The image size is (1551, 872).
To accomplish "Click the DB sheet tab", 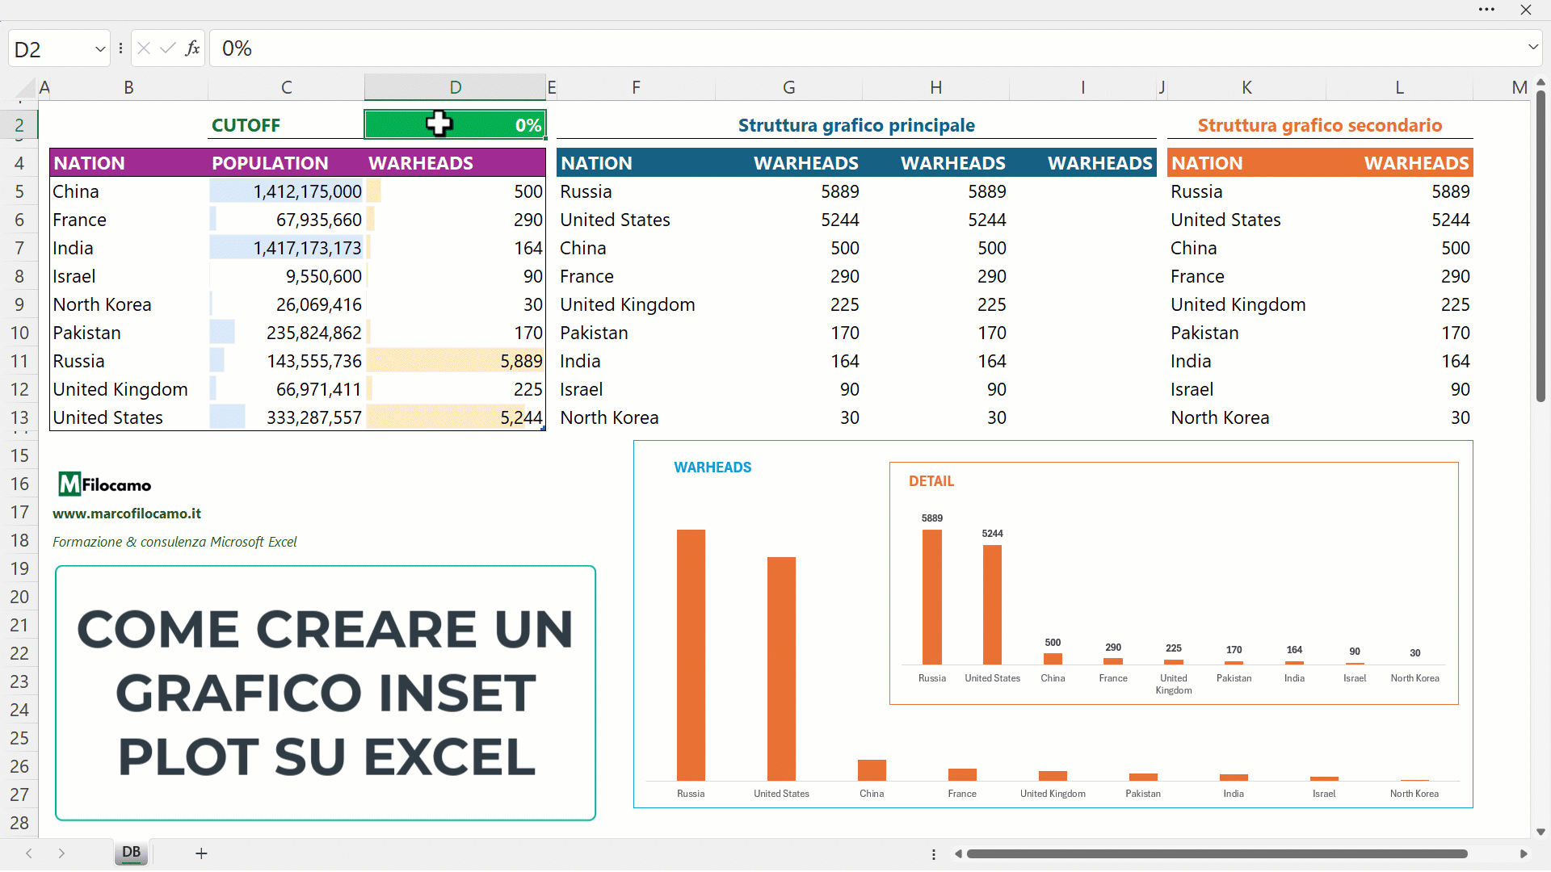I will click(131, 852).
